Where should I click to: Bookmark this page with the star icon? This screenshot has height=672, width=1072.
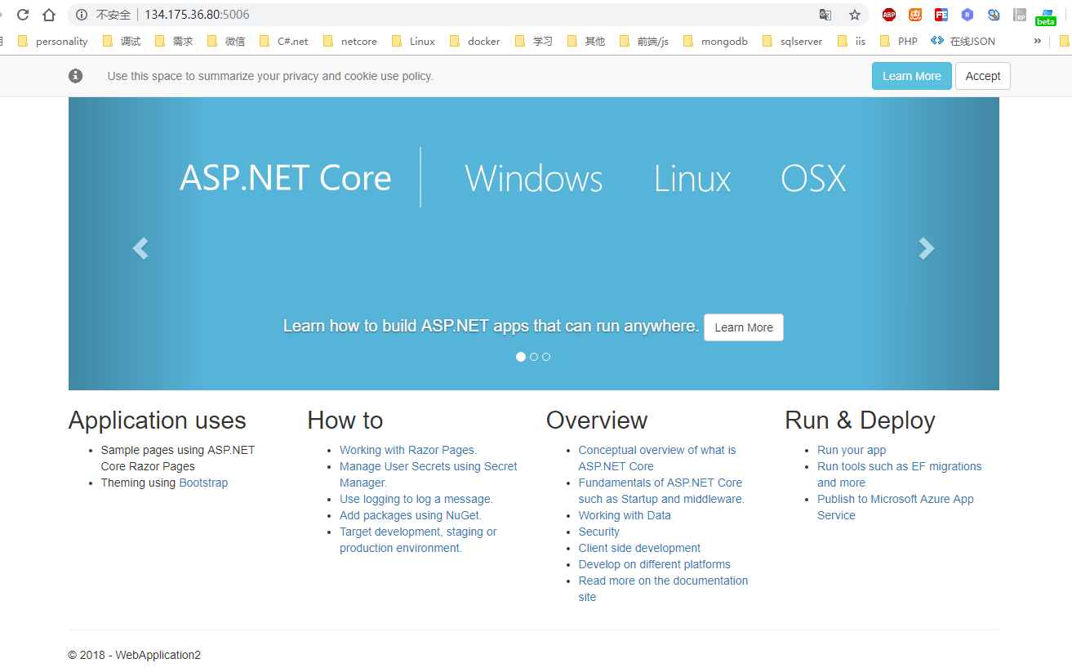855,15
